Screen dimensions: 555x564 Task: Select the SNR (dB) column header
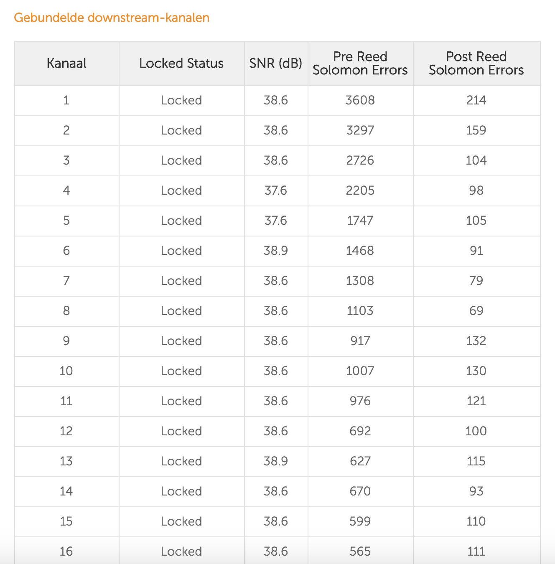pos(276,64)
